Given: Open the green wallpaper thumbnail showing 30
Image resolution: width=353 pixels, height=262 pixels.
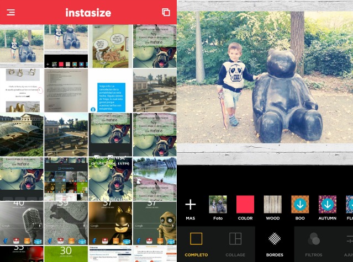Looking at the screenshot, I should [x=66, y=254].
